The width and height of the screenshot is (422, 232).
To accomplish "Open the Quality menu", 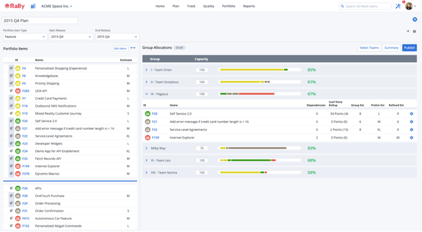I will pos(209,6).
